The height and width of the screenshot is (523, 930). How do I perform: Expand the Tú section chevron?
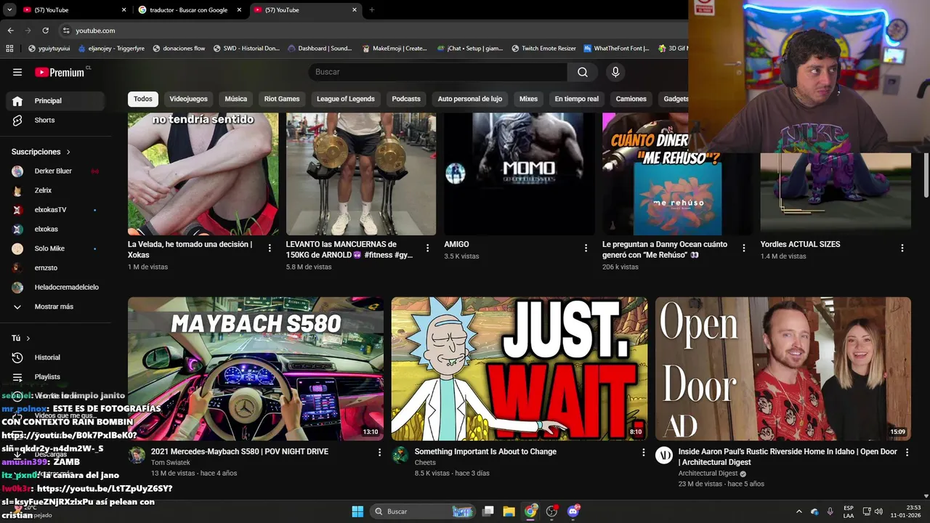pos(28,338)
